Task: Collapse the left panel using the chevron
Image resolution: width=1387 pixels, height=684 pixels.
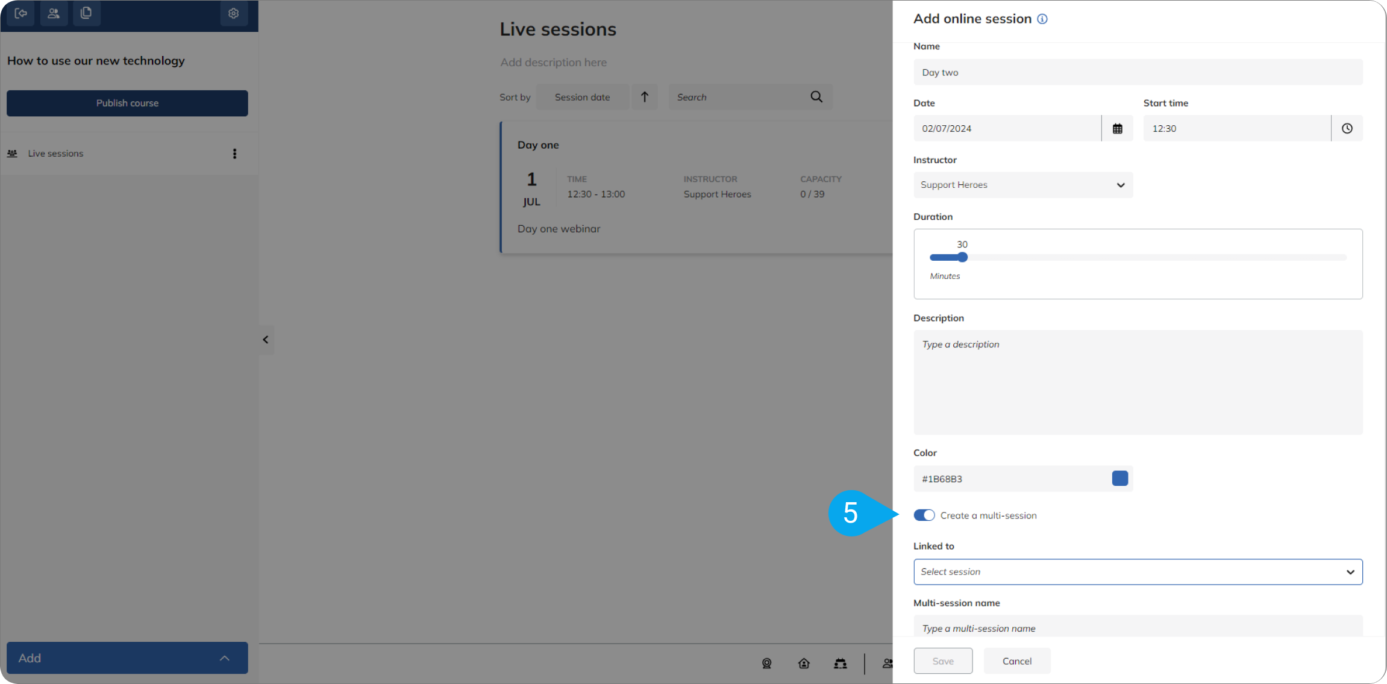Action: pyautogui.click(x=266, y=340)
